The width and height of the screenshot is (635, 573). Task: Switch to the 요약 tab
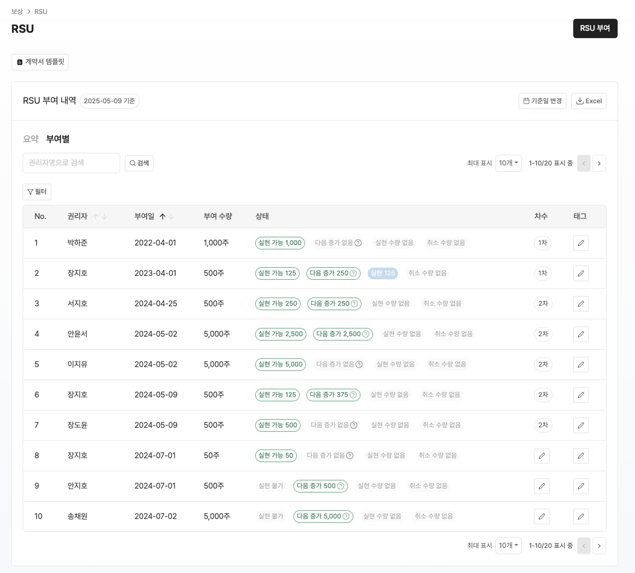(31, 138)
